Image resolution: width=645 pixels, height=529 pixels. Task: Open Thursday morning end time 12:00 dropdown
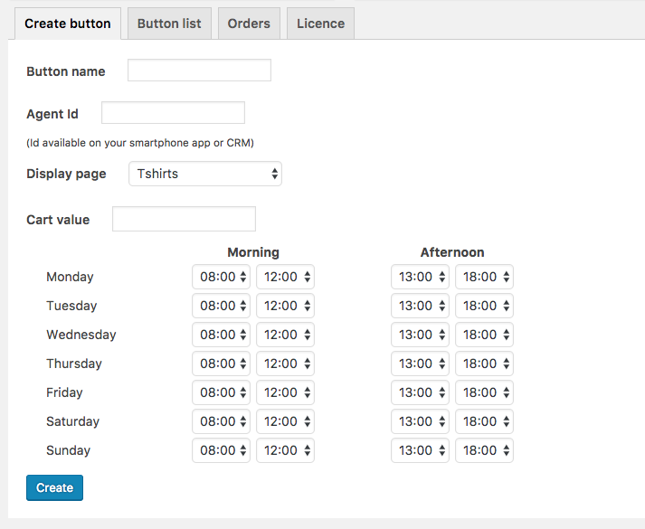286,364
